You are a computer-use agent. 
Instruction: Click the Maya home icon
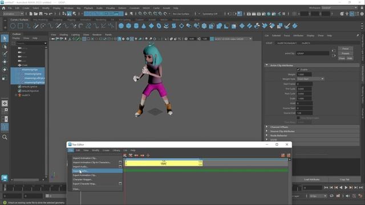(3, 8)
